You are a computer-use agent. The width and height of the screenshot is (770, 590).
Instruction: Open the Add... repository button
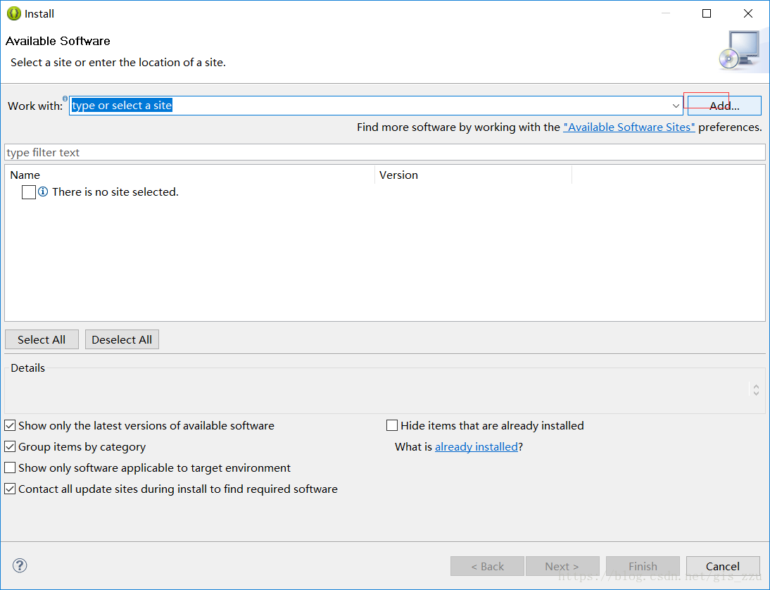724,106
